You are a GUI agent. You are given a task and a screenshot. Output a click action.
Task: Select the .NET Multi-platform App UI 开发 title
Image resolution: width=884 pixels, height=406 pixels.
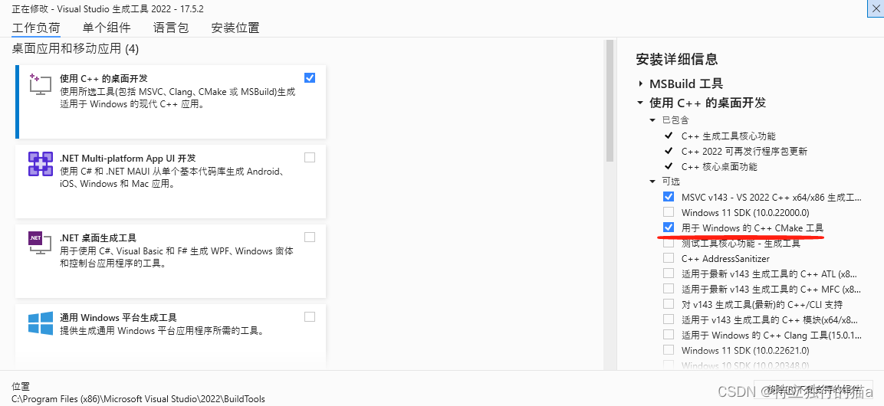128,159
